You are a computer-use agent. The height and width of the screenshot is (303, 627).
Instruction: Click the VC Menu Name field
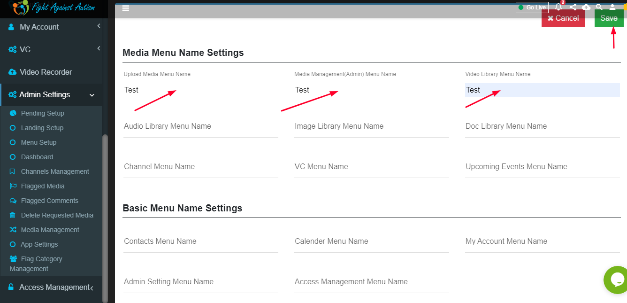372,167
